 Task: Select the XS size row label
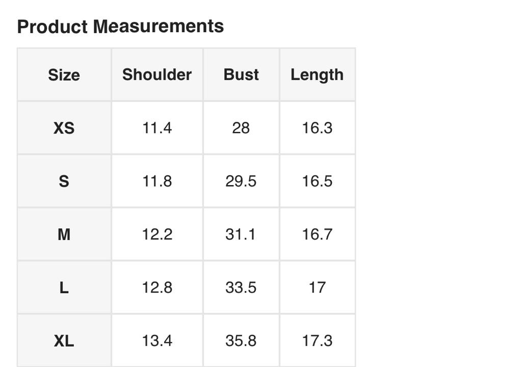pos(64,128)
